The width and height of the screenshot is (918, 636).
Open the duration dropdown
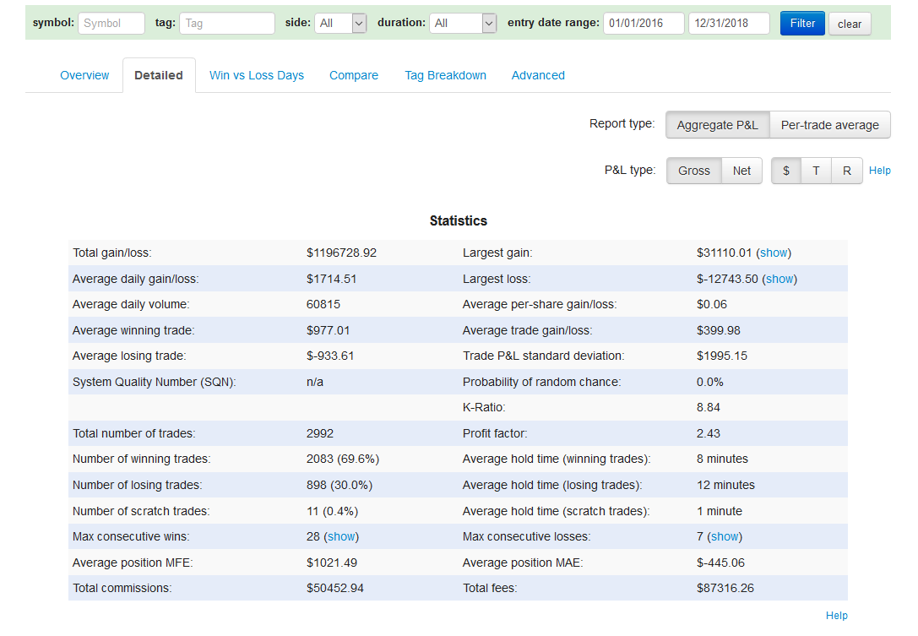click(x=463, y=24)
